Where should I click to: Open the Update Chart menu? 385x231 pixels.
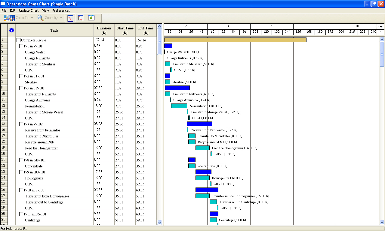pyautogui.click(x=29, y=10)
